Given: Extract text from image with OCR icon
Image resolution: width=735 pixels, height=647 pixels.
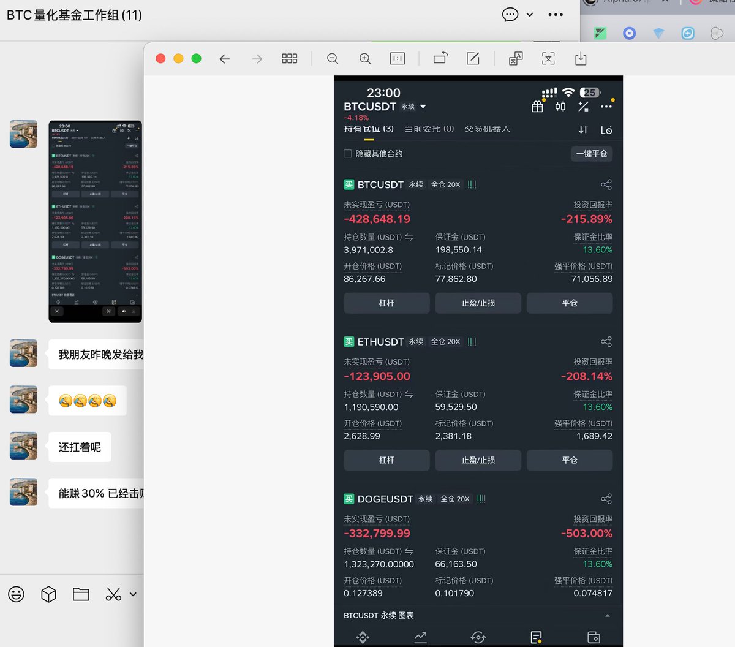Looking at the screenshot, I should (548, 59).
